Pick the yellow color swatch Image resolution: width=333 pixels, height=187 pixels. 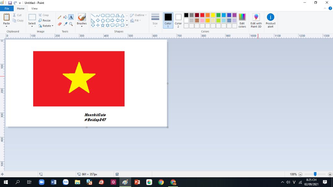(x=213, y=15)
